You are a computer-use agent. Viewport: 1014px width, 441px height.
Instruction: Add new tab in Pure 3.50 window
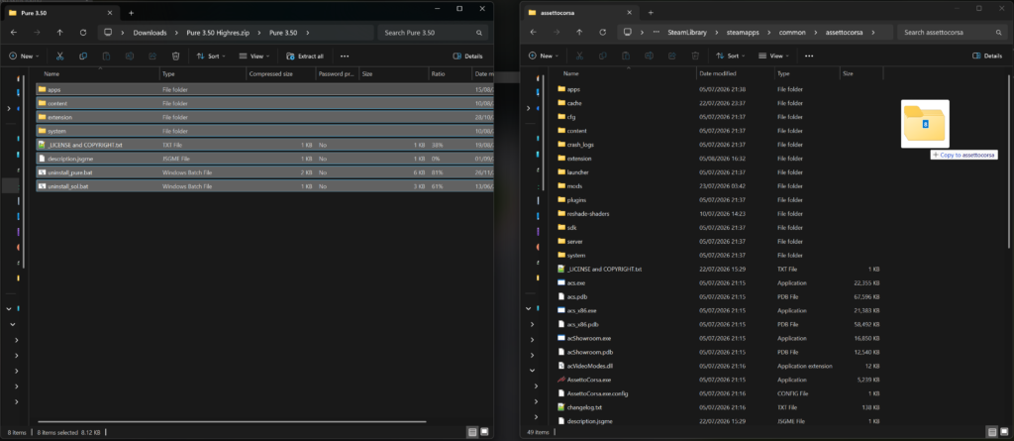pos(132,12)
